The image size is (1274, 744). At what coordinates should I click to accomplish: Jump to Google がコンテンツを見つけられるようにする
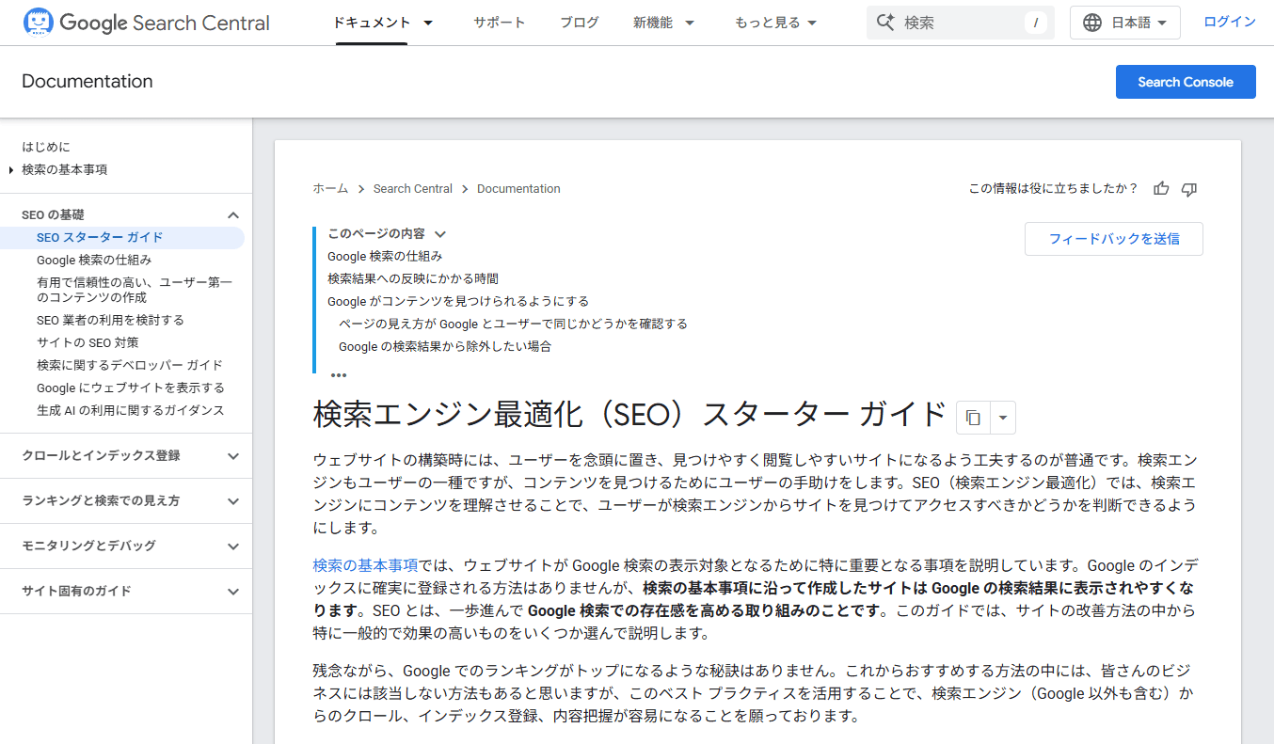(458, 302)
